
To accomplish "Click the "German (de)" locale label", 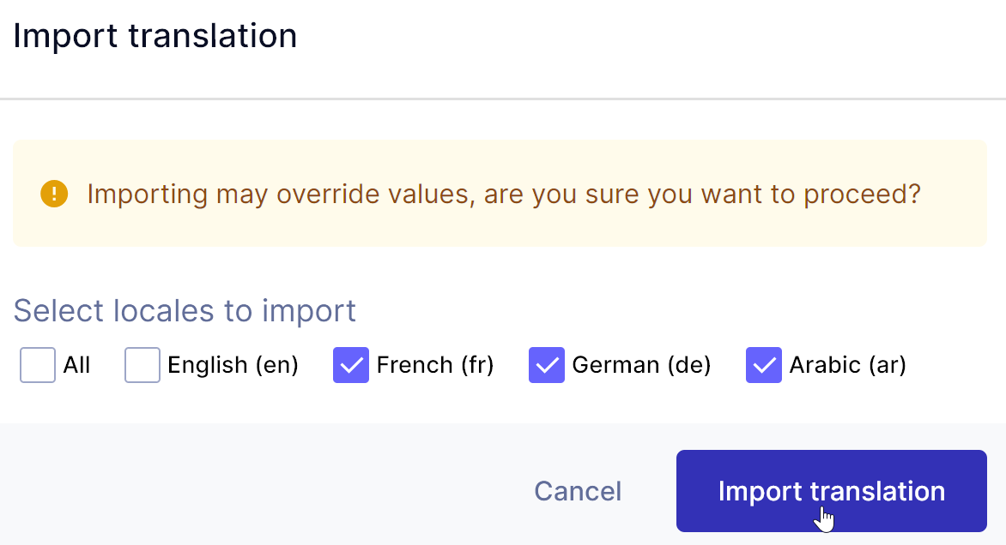I will pos(641,365).
